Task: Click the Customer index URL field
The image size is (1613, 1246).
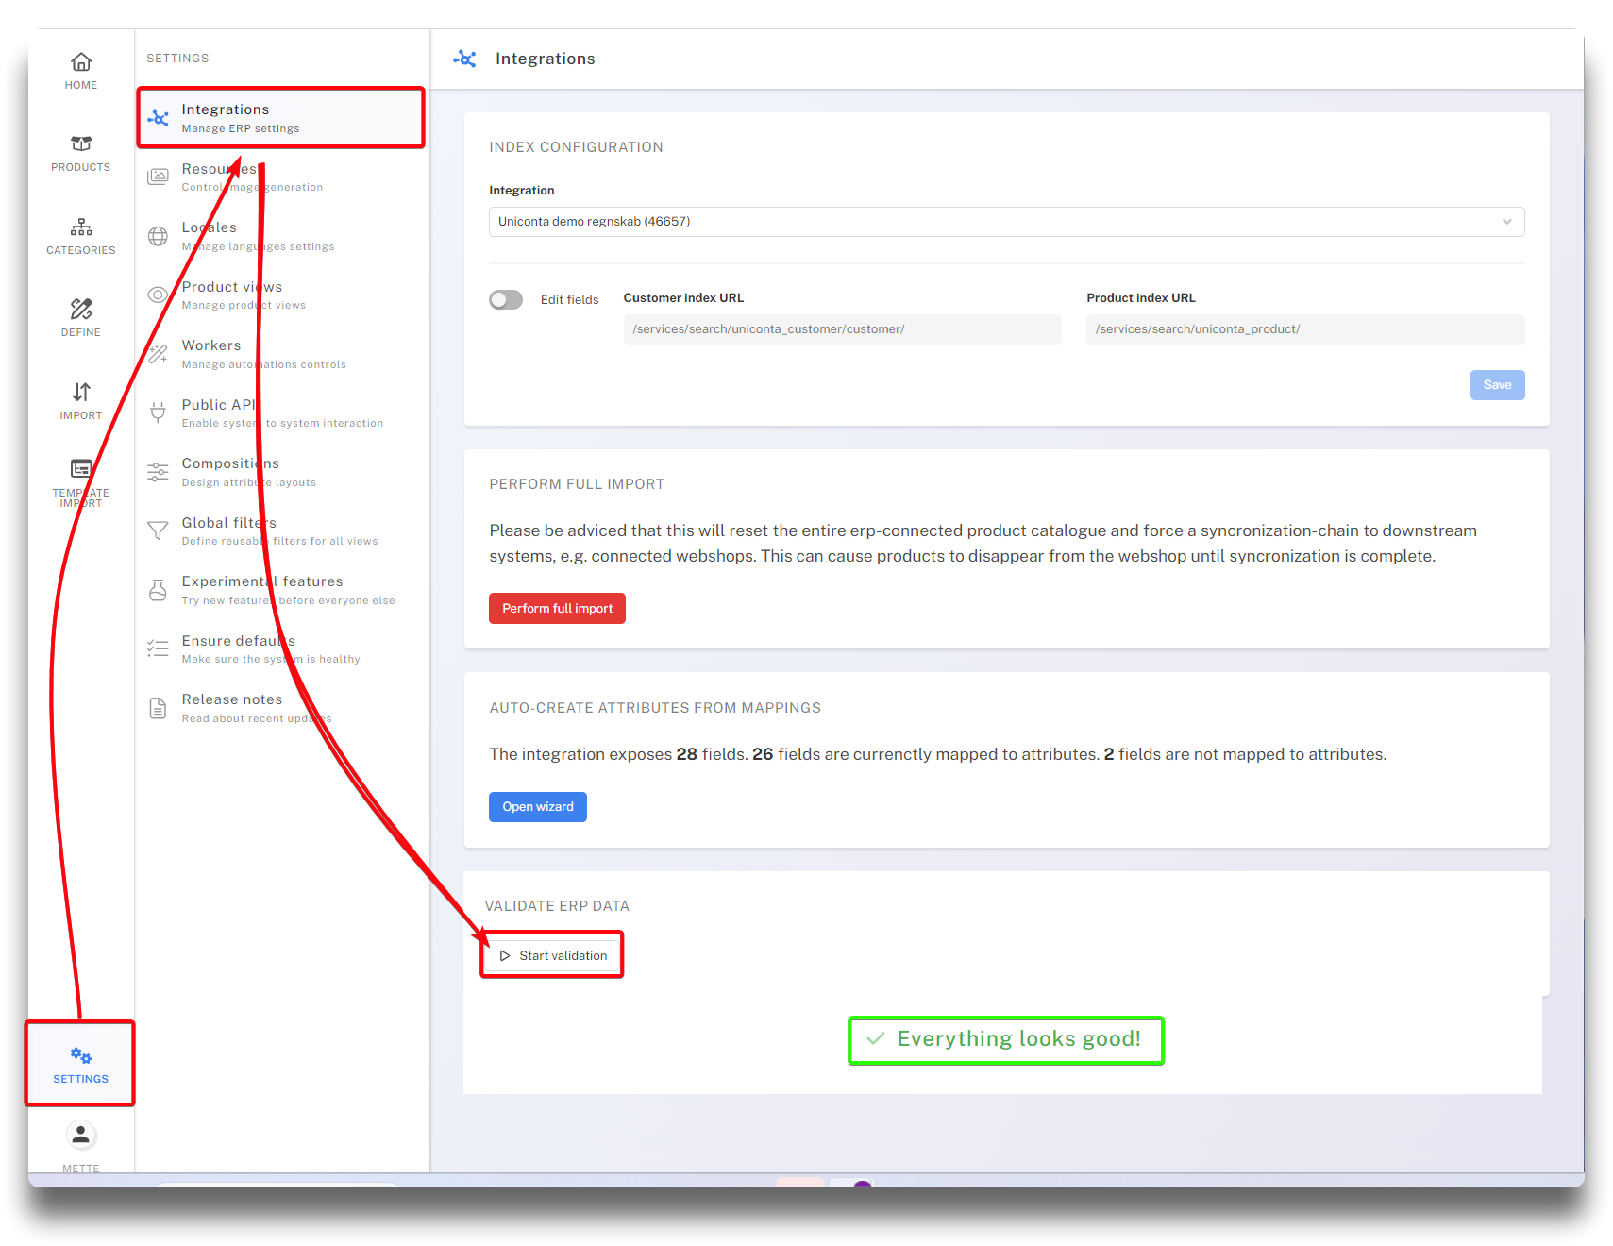Action: pyautogui.click(x=842, y=329)
